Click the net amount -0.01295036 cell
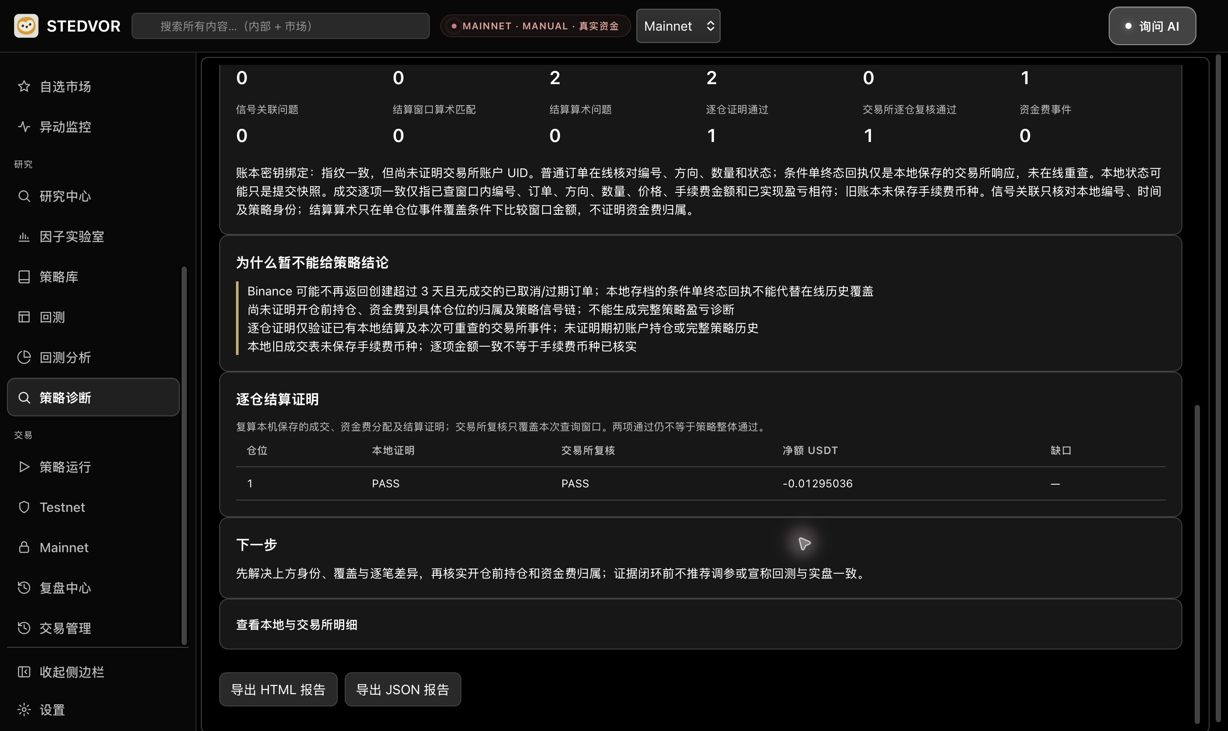 pyautogui.click(x=817, y=484)
